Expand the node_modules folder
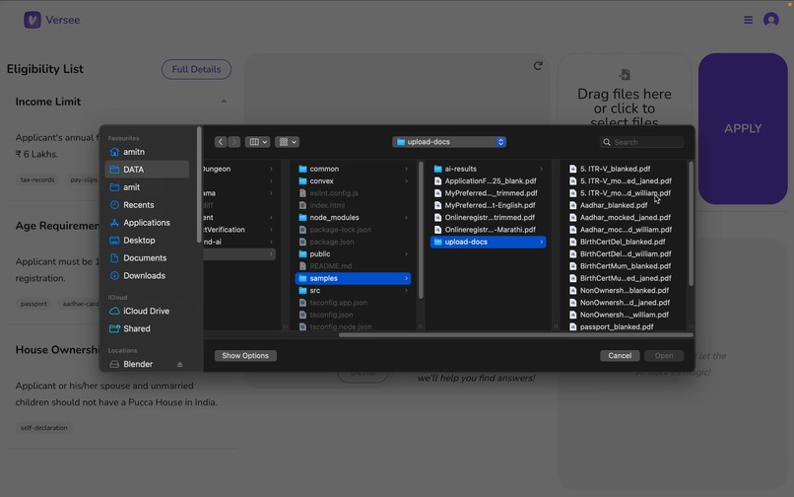794x497 pixels. point(353,218)
